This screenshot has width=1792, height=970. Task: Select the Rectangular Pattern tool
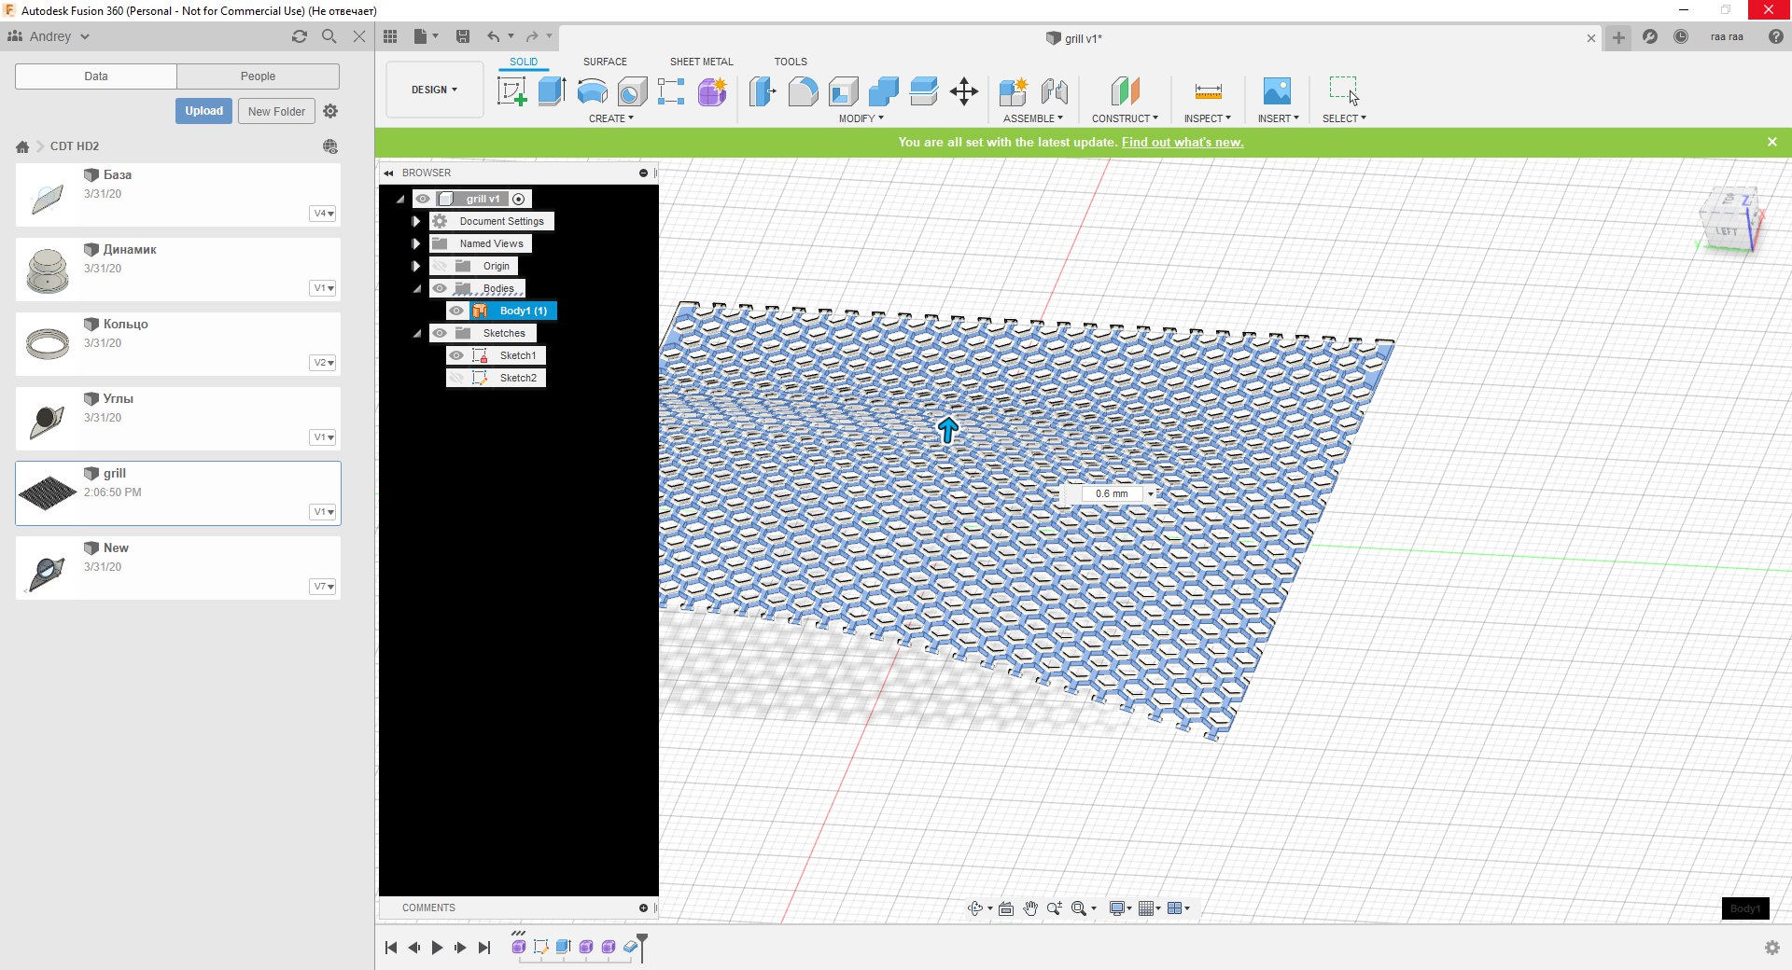coord(671,91)
